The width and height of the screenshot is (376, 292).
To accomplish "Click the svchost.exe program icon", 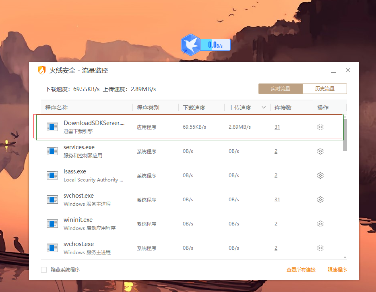I will (x=52, y=199).
